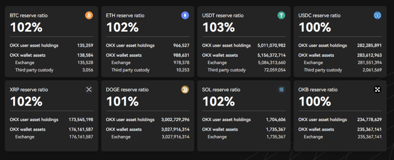
Task: Click ETH user asset holdings value 966,527
Action: 181,45
